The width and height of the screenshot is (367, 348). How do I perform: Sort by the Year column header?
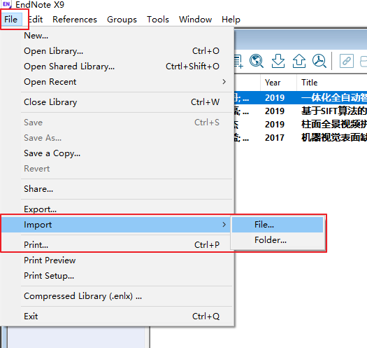point(278,83)
